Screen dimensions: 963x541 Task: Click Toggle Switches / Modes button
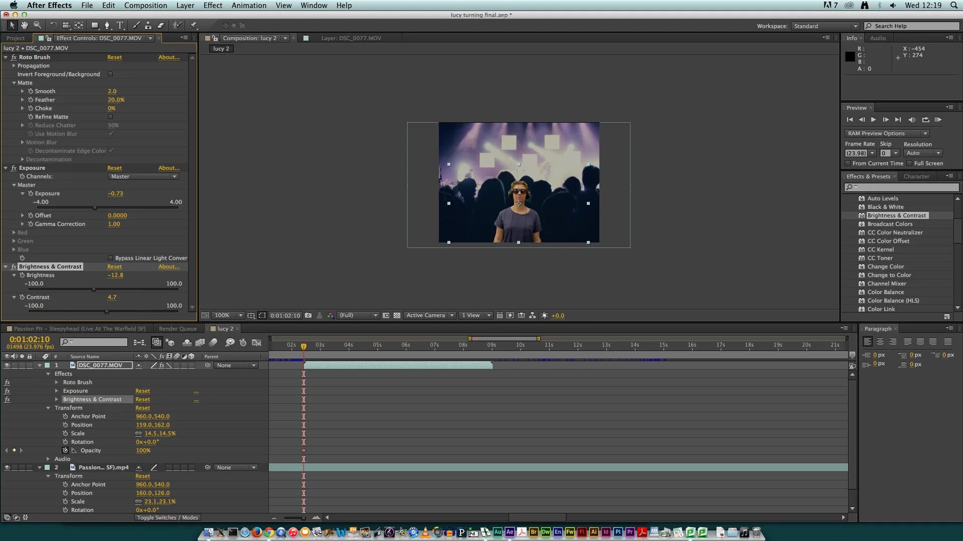[167, 517]
